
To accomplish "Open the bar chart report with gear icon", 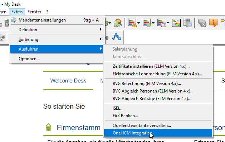I will point(147,23).
